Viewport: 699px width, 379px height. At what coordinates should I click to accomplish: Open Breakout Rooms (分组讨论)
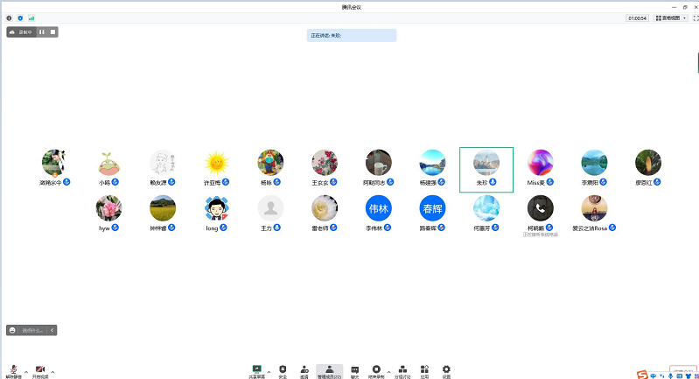click(x=402, y=370)
